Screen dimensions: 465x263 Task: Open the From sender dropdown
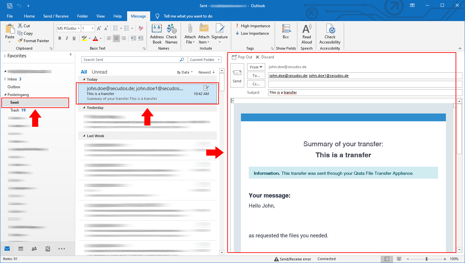click(256, 67)
